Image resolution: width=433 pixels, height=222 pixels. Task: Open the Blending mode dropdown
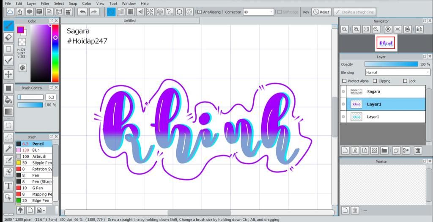pos(397,72)
